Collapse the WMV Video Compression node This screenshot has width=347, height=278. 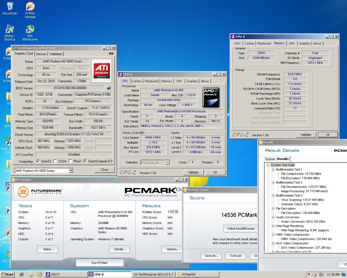click(273, 235)
